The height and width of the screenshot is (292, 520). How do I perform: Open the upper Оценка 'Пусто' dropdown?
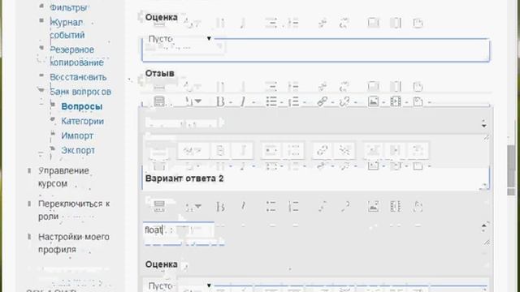[180, 39]
